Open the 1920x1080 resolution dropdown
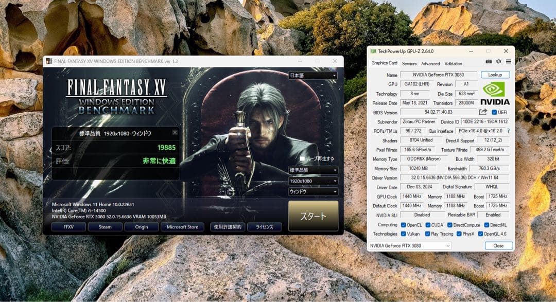Image resolution: width=556 pixels, height=302 pixels. 312,181
